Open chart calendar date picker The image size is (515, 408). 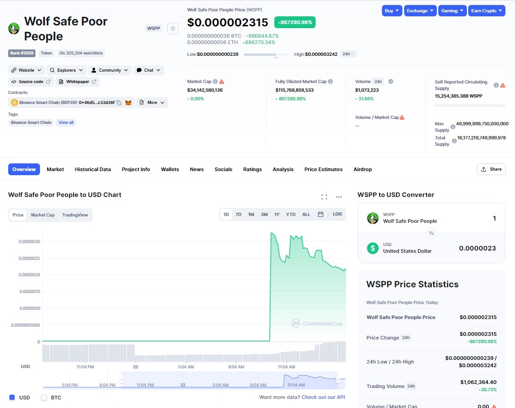point(321,214)
